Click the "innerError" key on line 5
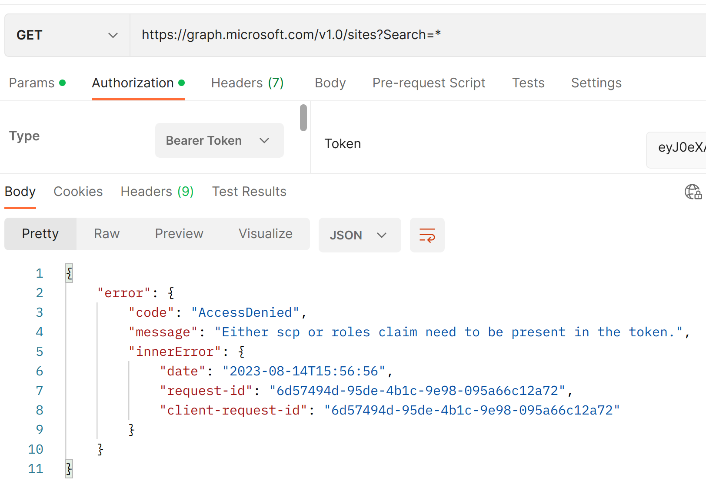Screen dimensions: 706x491 175,352
